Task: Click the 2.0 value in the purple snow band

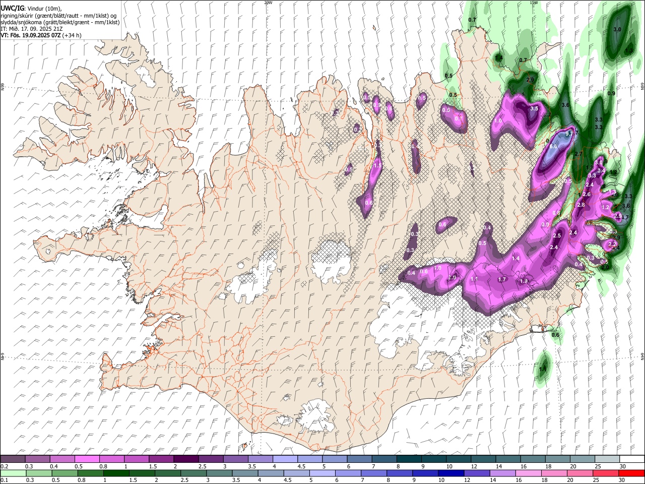Action: coord(452,277)
